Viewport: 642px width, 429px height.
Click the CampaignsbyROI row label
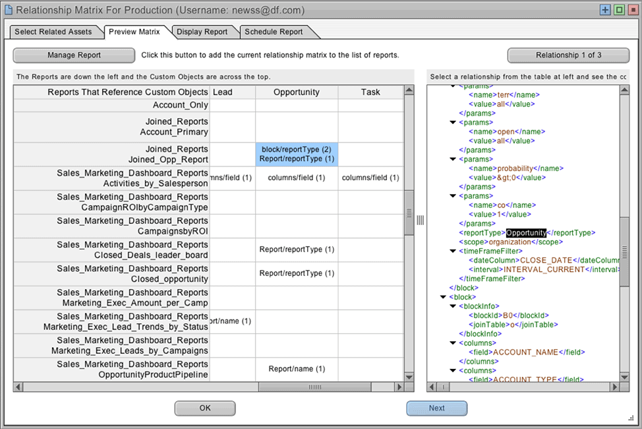click(x=112, y=226)
